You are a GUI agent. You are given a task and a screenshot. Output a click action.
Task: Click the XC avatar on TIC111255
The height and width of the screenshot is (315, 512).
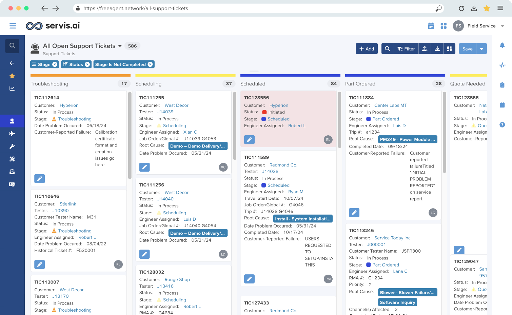tap(223, 167)
